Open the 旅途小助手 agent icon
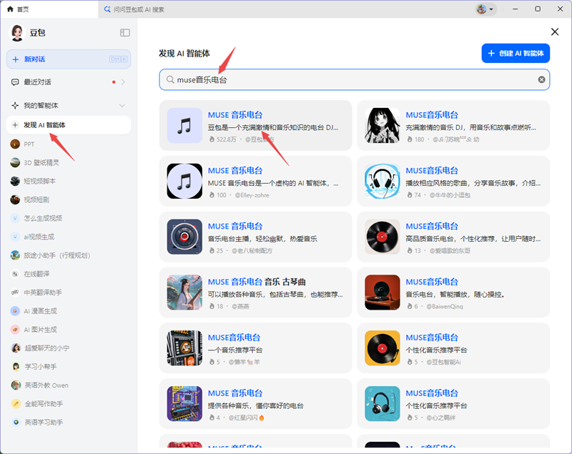 (15, 255)
